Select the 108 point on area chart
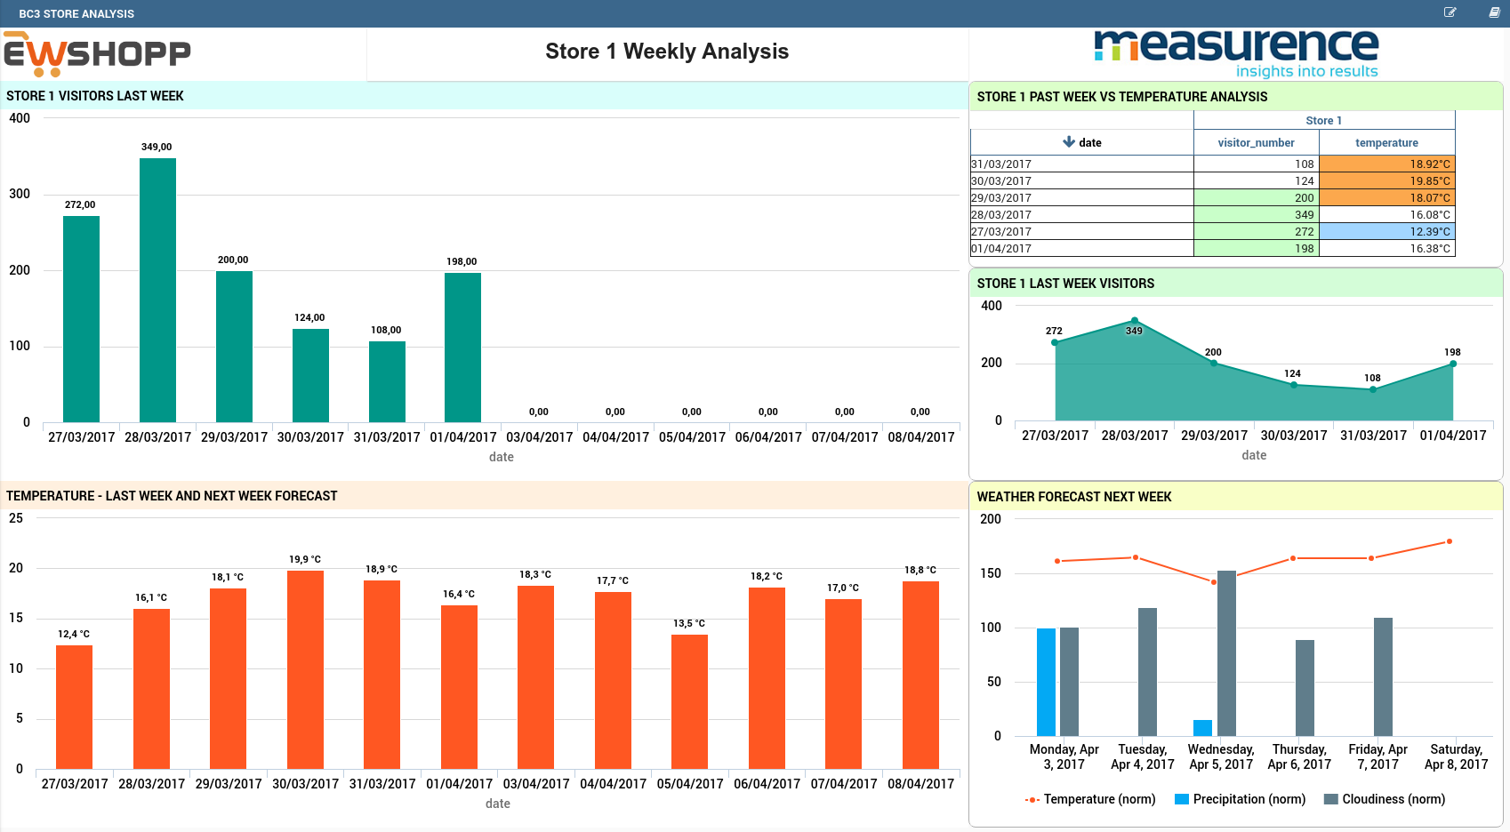Screen dimensions: 1510x832 pyautogui.click(x=1373, y=389)
